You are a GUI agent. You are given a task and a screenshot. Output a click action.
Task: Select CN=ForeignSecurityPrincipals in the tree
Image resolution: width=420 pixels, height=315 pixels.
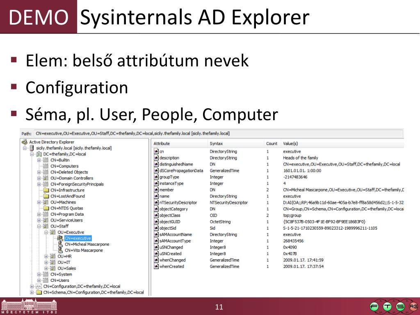tap(77, 184)
